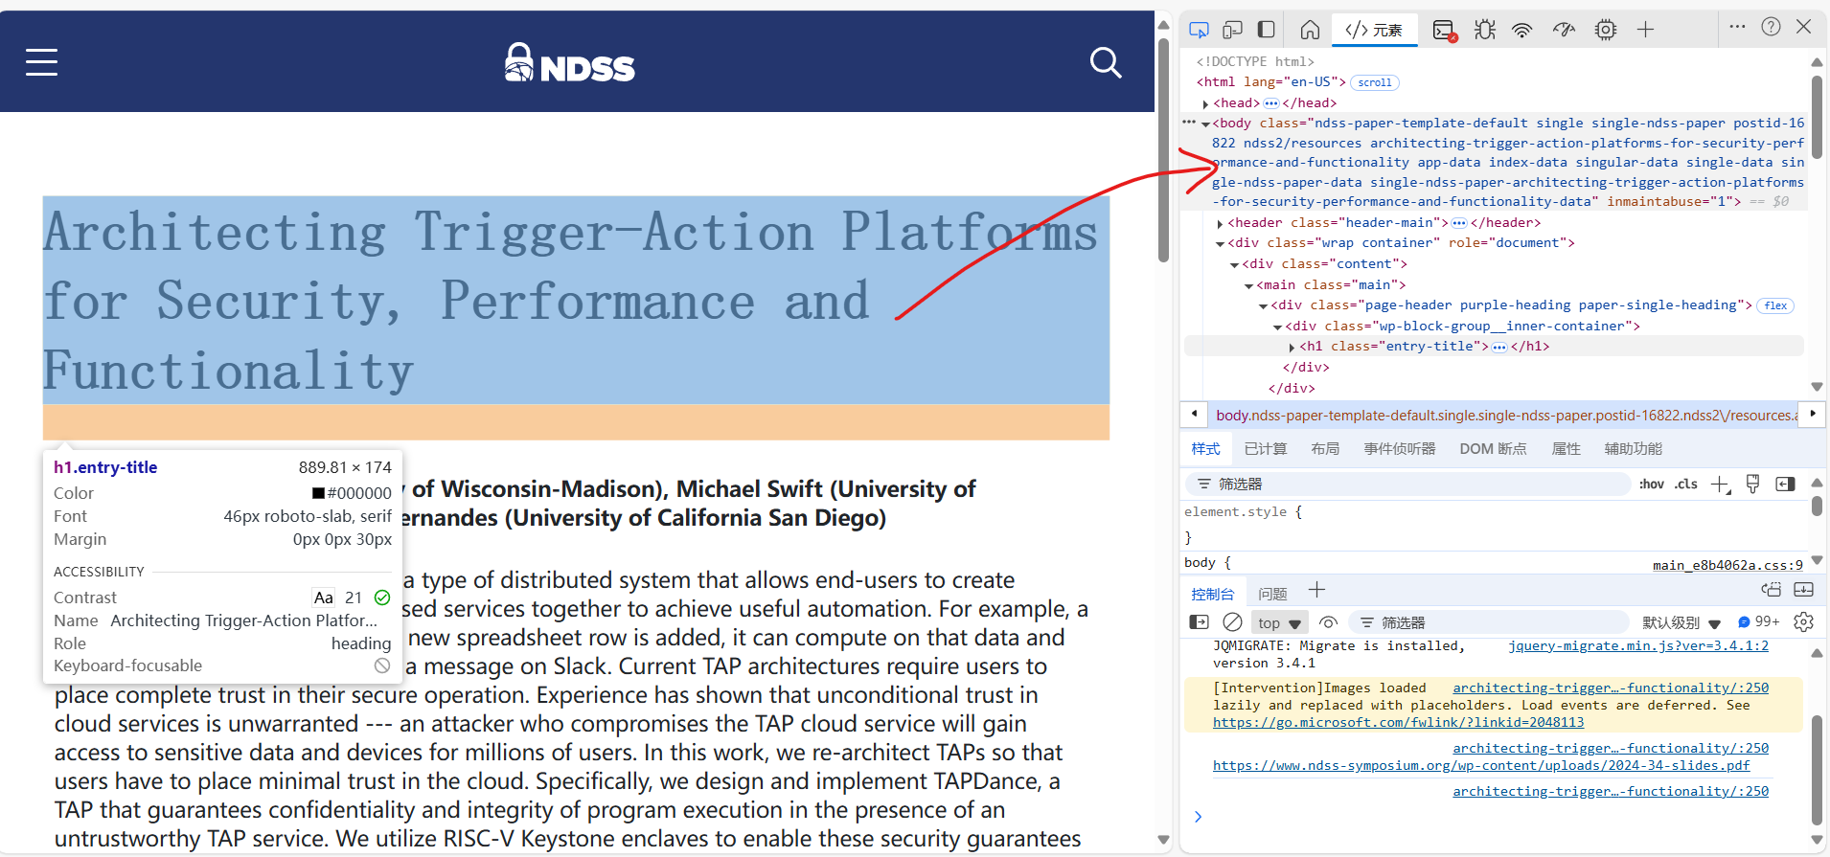Click the flex badge on page-header div
The width and height of the screenshot is (1830, 857).
pos(1775,305)
